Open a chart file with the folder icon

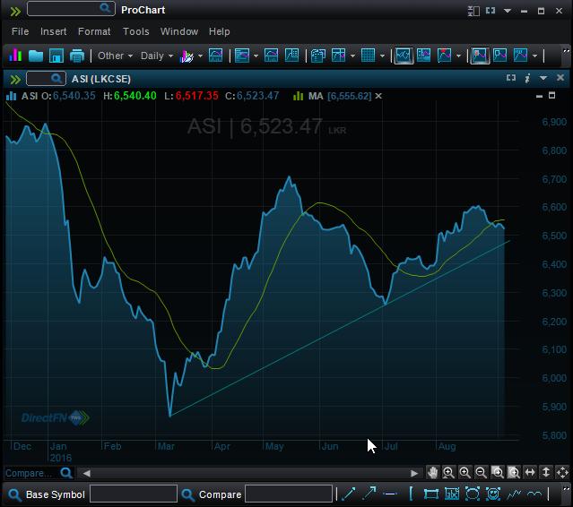(36, 56)
